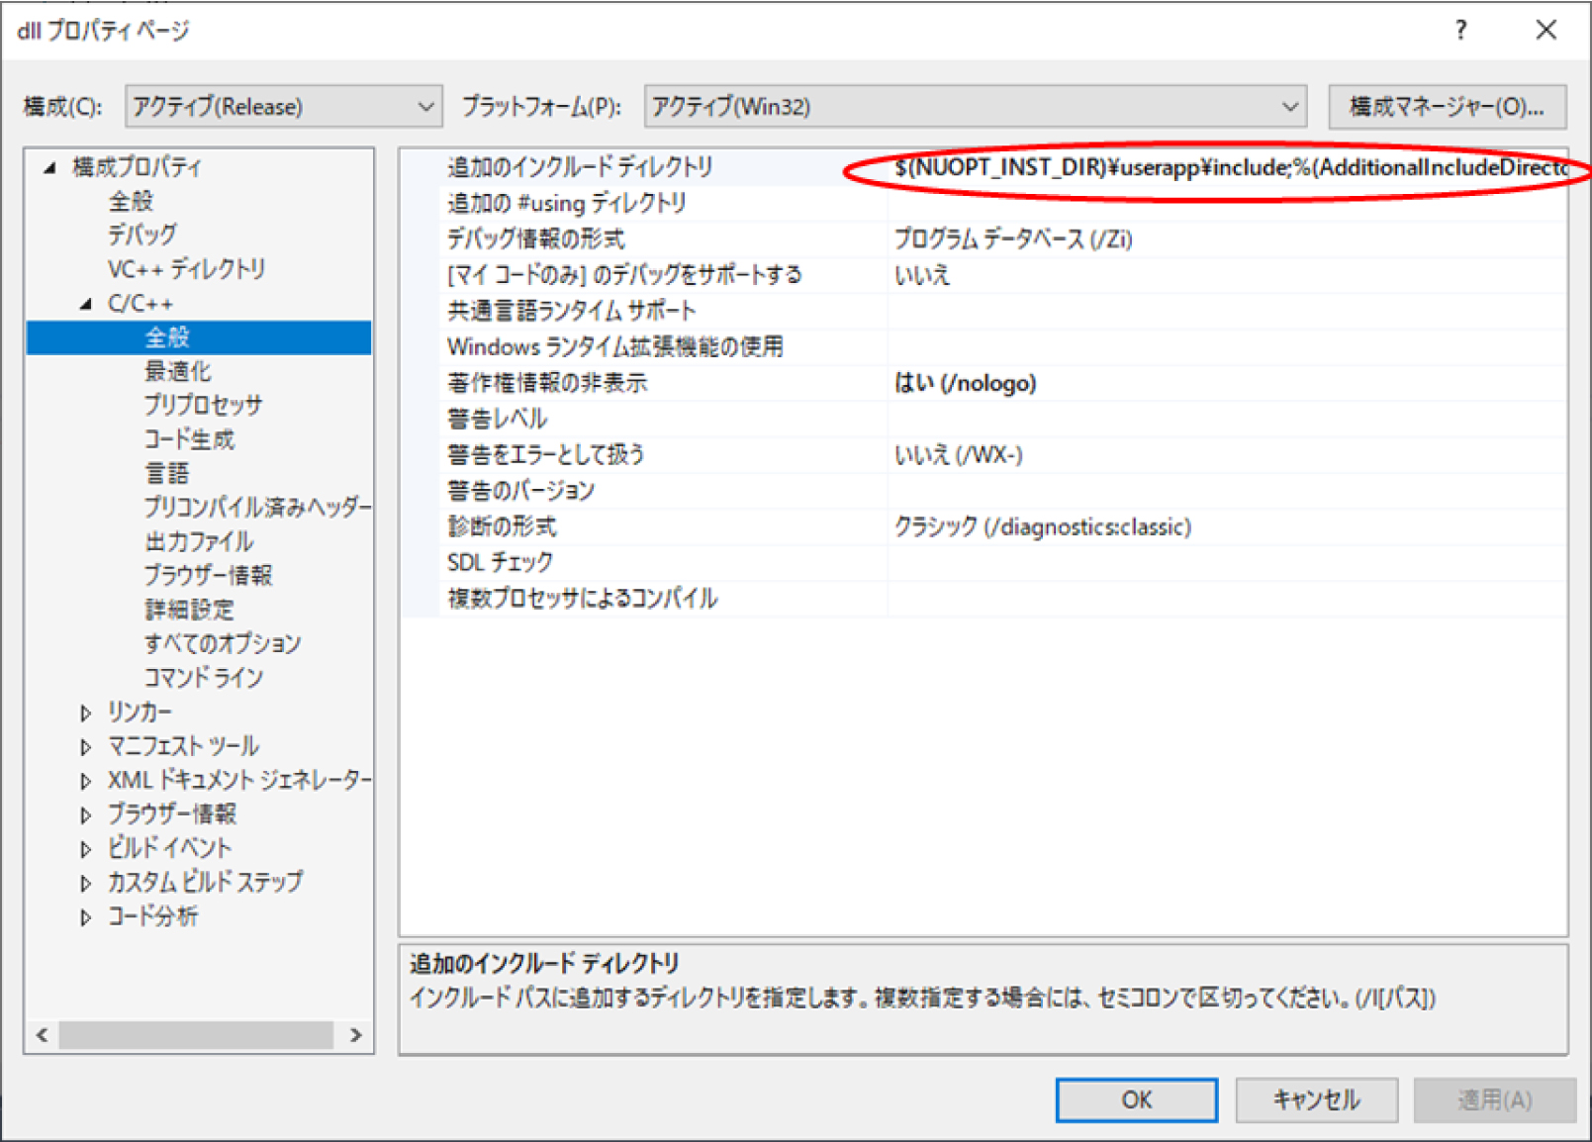This screenshot has height=1142, width=1592.
Task: Select 最適化 under C/C++
Action: (178, 372)
